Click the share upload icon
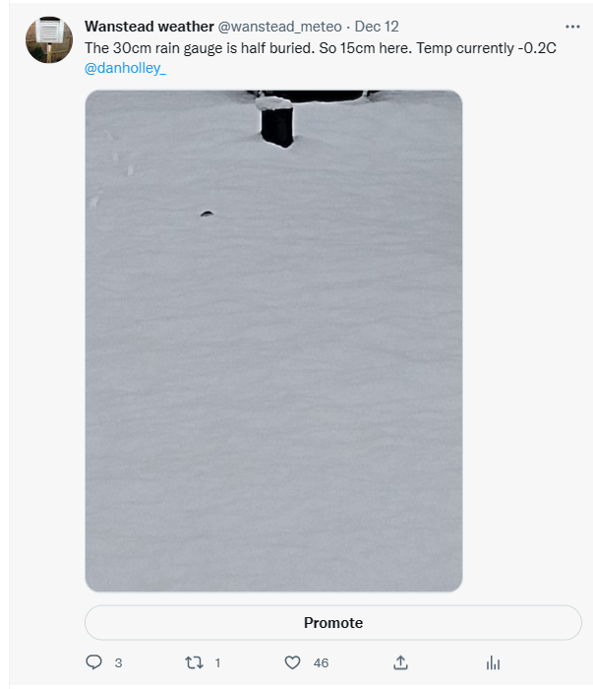The image size is (593, 689). tap(400, 662)
